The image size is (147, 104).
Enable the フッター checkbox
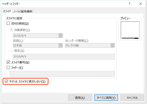click(x=8, y=68)
